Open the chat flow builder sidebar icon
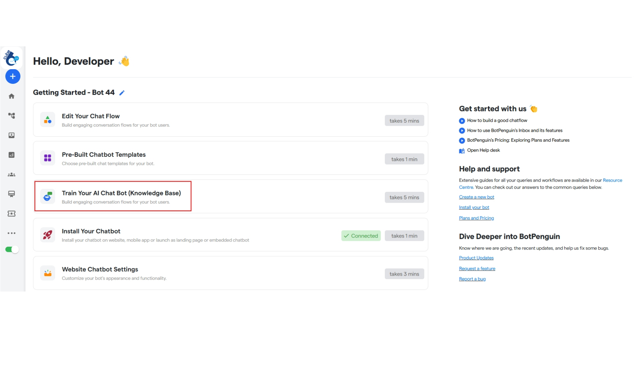The image size is (635, 368). (12, 116)
